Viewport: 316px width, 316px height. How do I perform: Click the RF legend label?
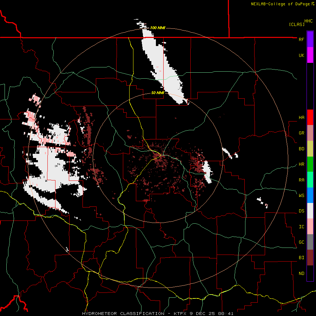click(x=301, y=39)
